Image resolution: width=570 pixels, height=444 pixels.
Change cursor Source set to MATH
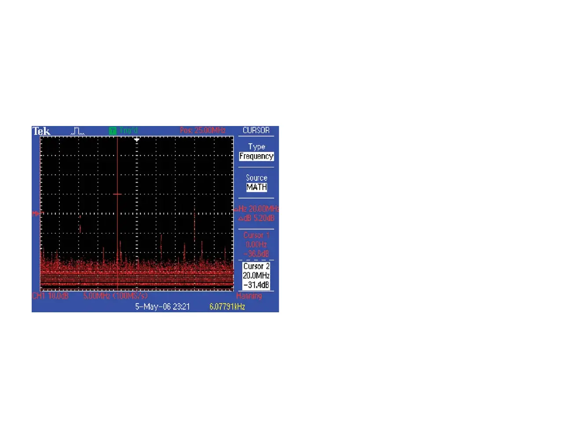pyautogui.click(x=256, y=182)
